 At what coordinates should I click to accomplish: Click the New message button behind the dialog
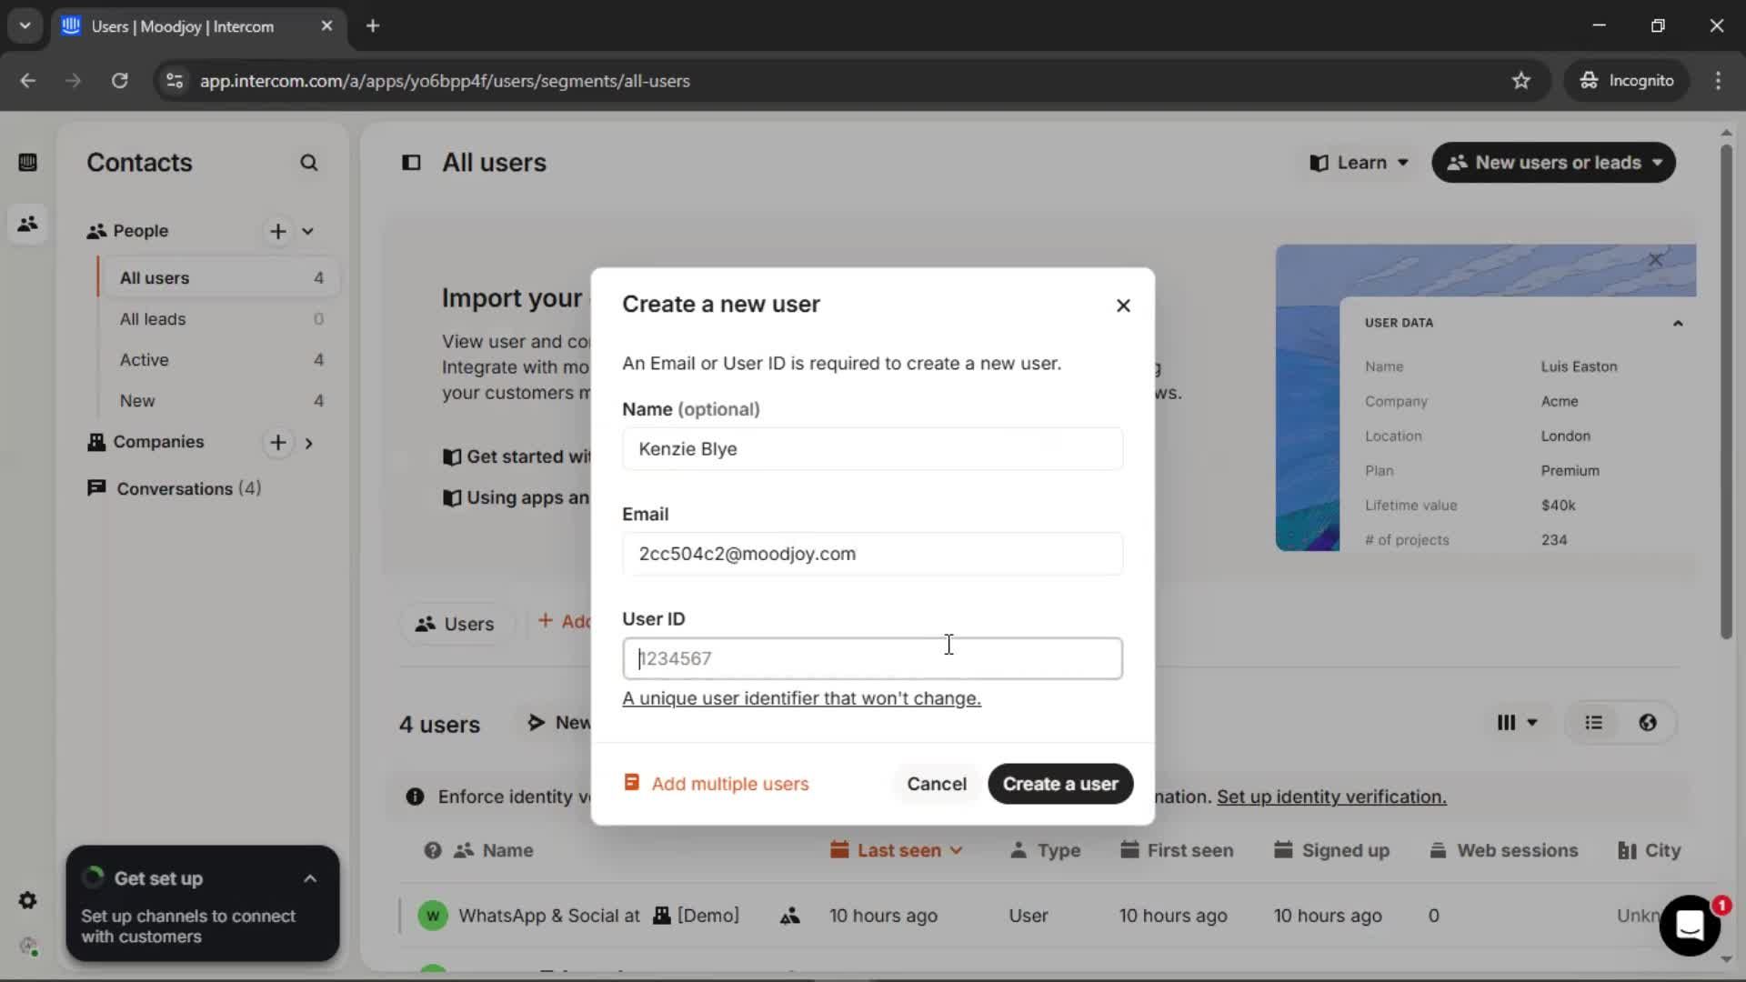tap(557, 723)
